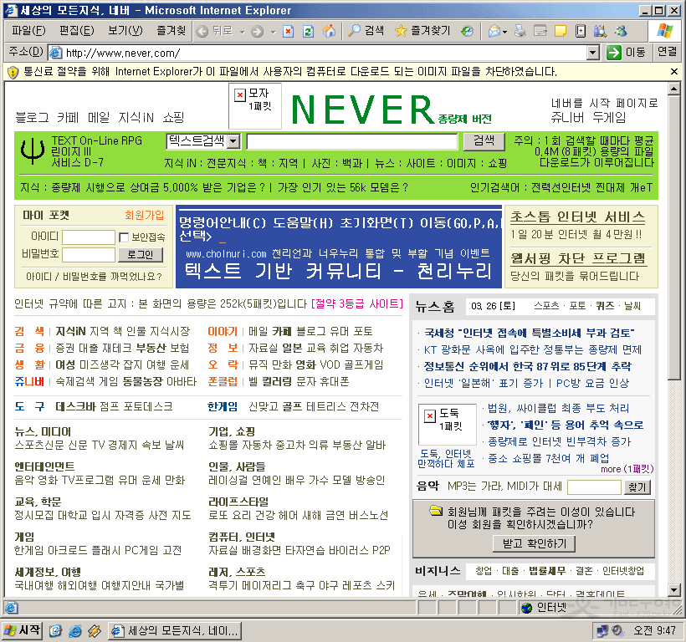Toggle the 보안접속 checkbox
Viewport: 686px width, 642px height.
pos(124,237)
